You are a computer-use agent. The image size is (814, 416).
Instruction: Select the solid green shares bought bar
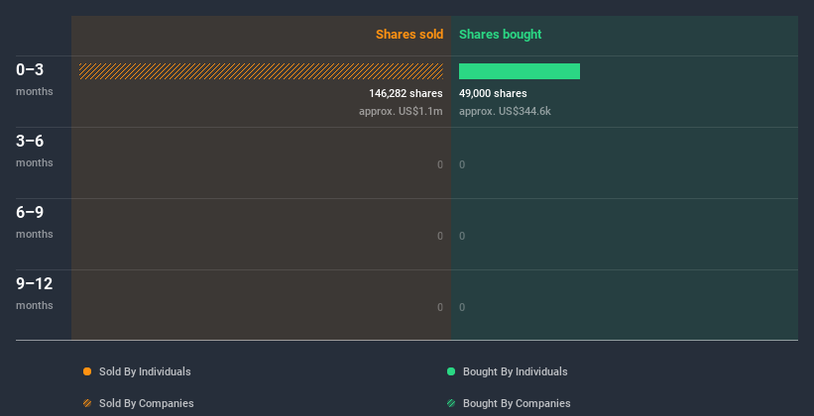point(520,71)
